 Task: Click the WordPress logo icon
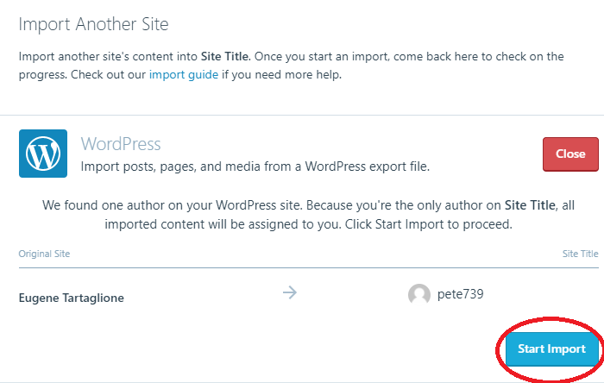coord(43,154)
